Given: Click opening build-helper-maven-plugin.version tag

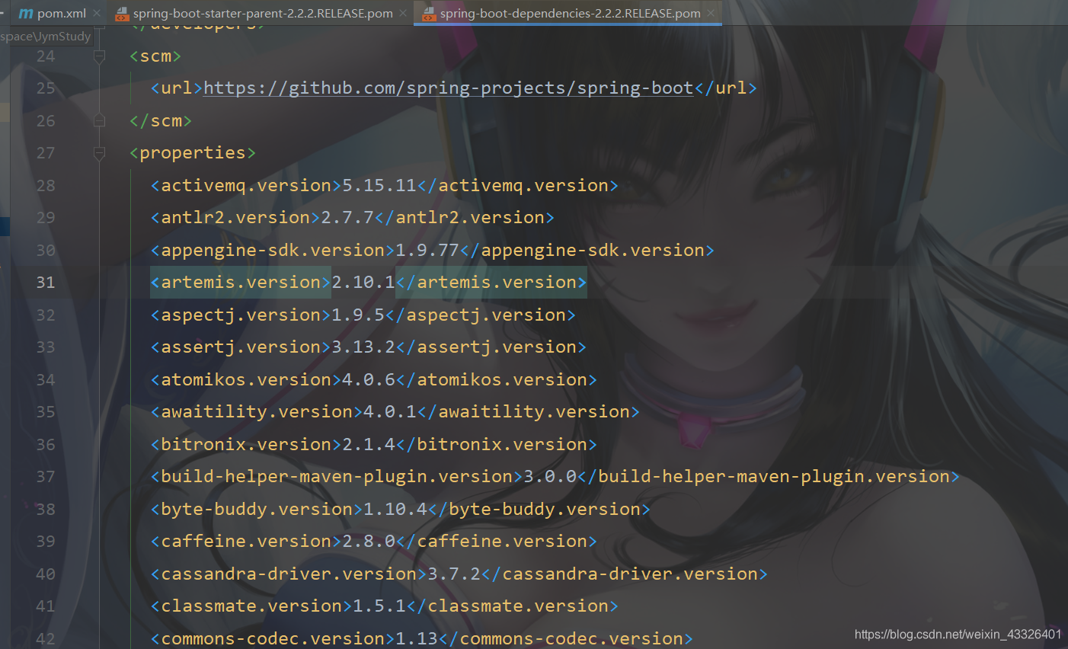Looking at the screenshot, I should (337, 477).
